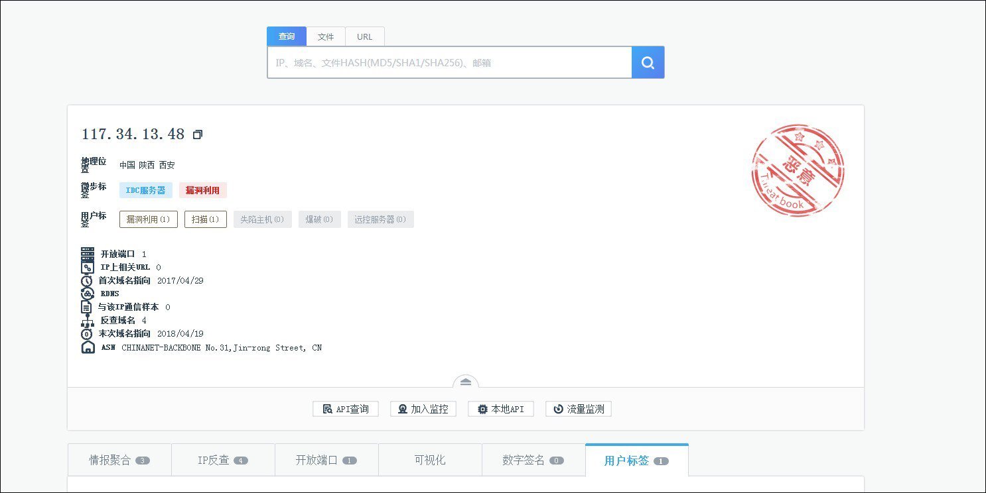
Task: Click the 流量监测 button
Action: pos(578,409)
